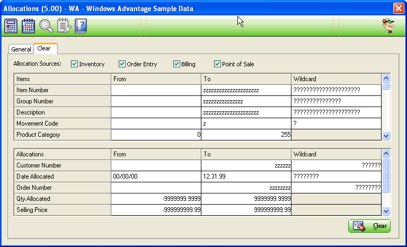The height and width of the screenshot is (247, 407).
Task: Open the calculator toolbar icon
Action: (11, 26)
